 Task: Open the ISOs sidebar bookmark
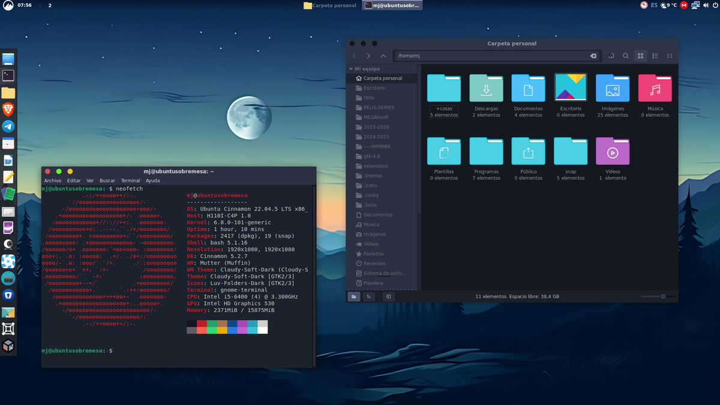382,98
